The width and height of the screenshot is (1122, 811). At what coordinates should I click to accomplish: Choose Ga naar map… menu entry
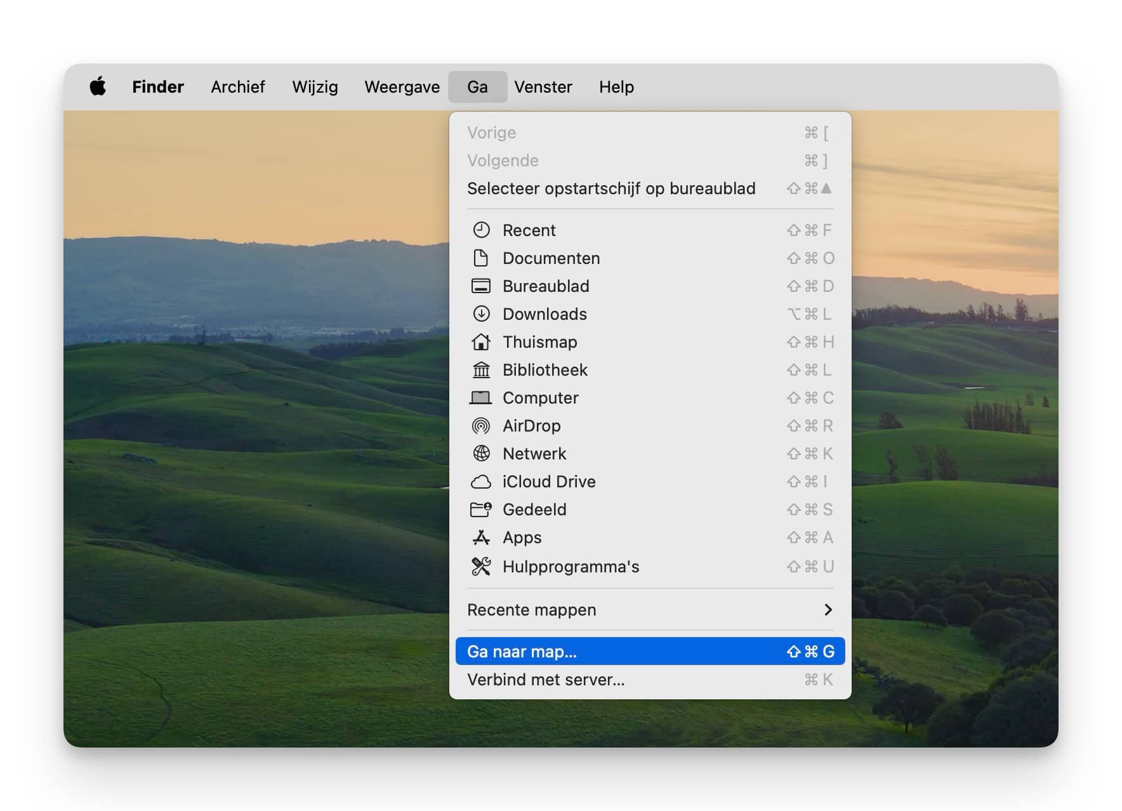point(650,651)
